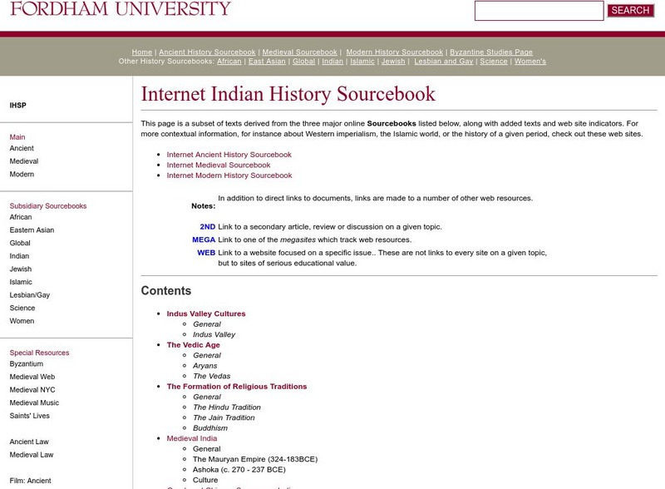Open Internet Ancient History Sourcebook link
The height and width of the screenshot is (489, 665).
[x=229, y=155]
